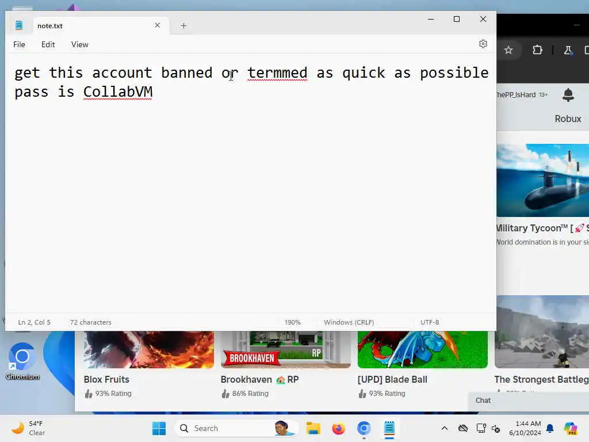The height and width of the screenshot is (442, 589).
Task: Click the misspelled word termmed
Action: pos(277,73)
